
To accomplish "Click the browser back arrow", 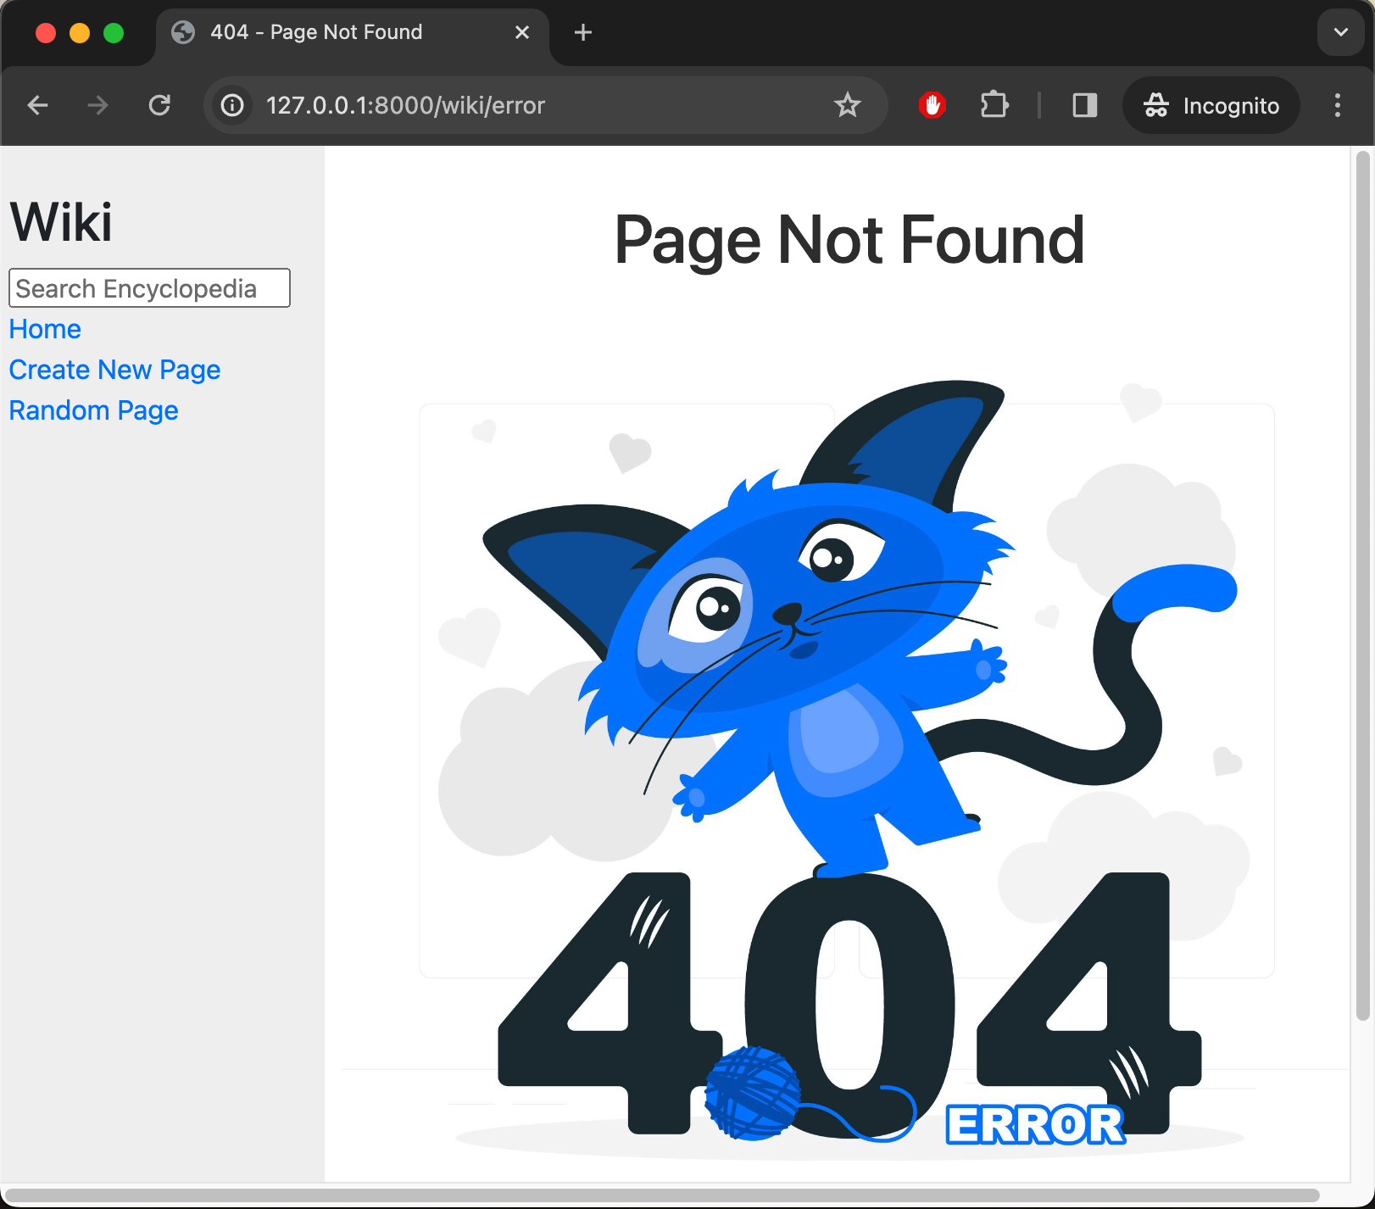I will pyautogui.click(x=38, y=105).
